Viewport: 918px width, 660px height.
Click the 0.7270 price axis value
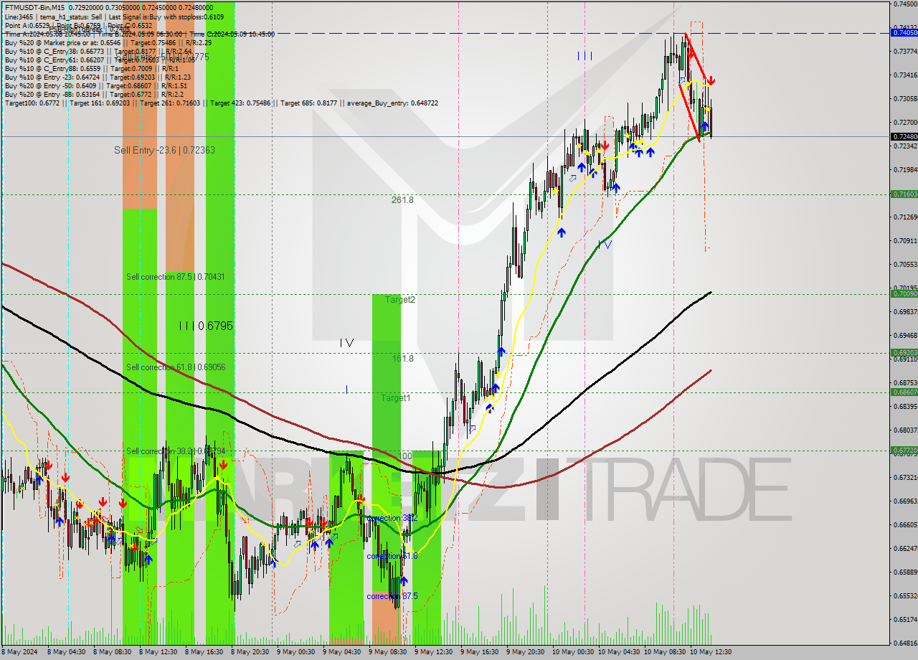[904, 122]
